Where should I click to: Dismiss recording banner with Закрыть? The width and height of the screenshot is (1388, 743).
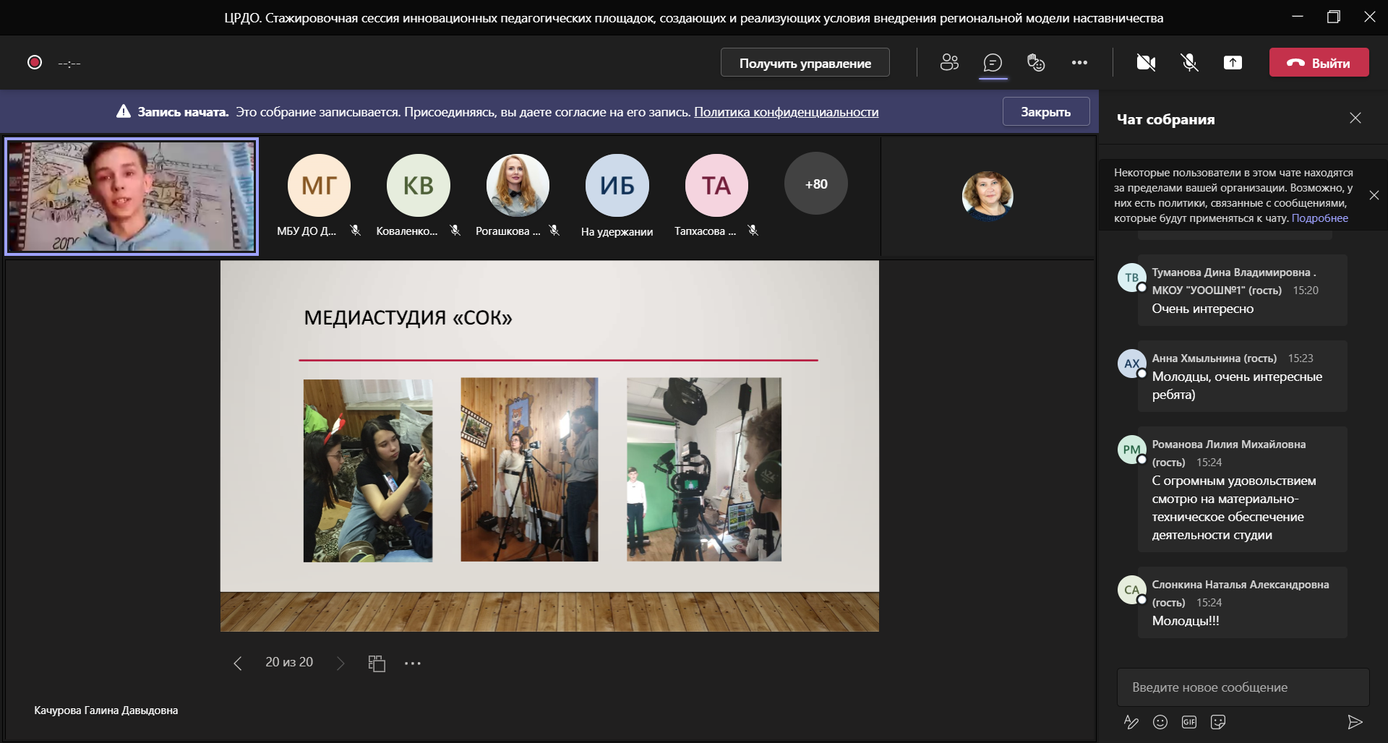click(1045, 112)
